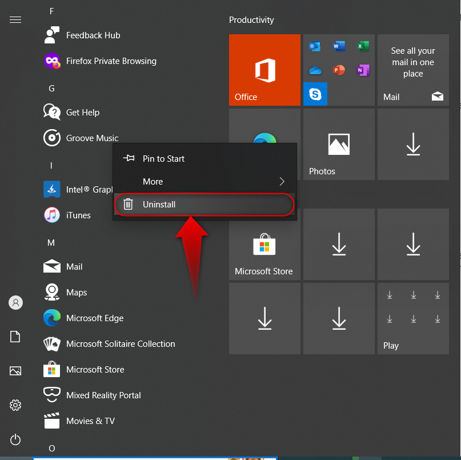Click the M letter header

51,243
